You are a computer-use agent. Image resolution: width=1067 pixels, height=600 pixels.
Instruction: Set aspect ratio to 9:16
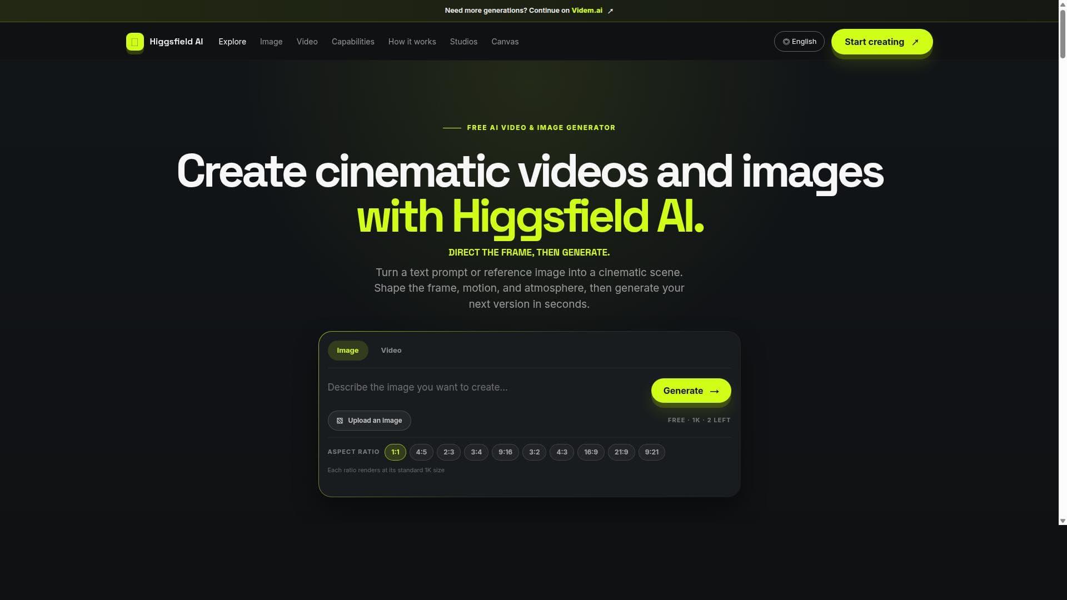pyautogui.click(x=505, y=452)
